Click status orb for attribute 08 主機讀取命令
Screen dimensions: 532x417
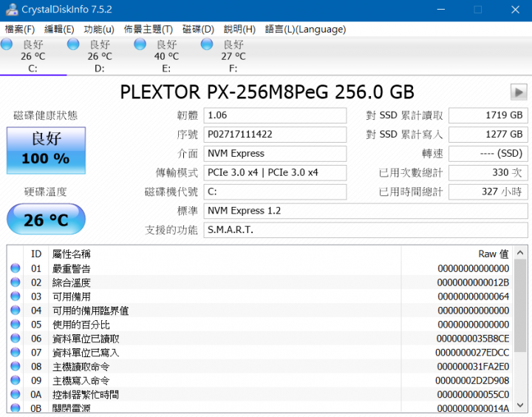[16, 366]
